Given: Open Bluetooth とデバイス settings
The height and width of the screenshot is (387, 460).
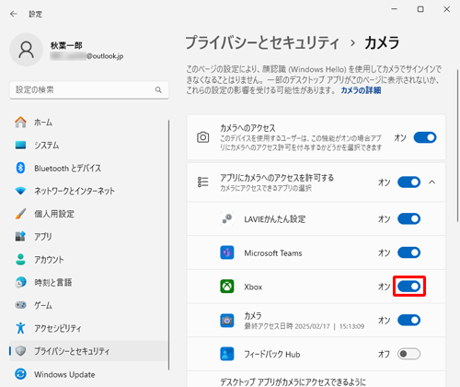Looking at the screenshot, I should [89, 168].
